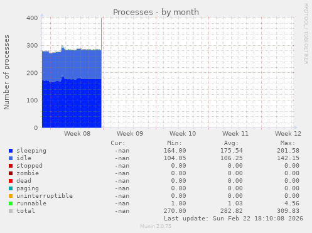Select the 'runnable' legend label
This screenshot has height=233, width=312.
click(x=31, y=203)
